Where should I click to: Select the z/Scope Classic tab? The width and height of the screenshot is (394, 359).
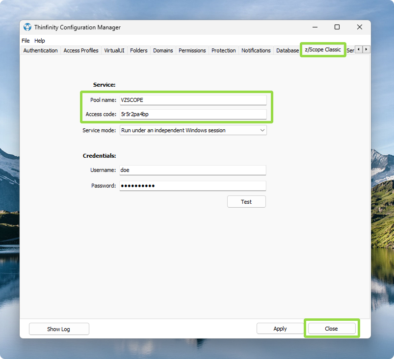coord(323,49)
